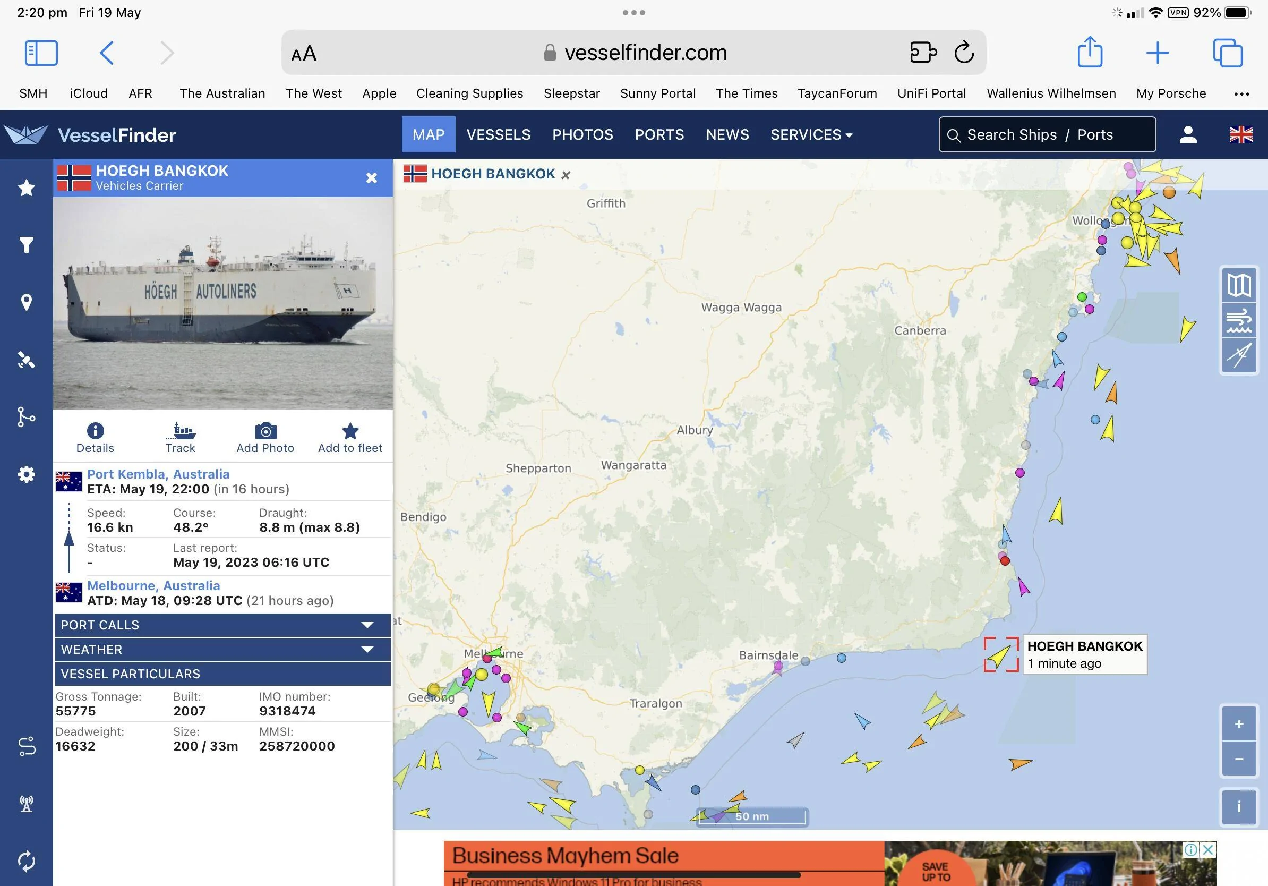Click the MMSI value 258720000
Screen dimensions: 1268x886
[297, 746]
